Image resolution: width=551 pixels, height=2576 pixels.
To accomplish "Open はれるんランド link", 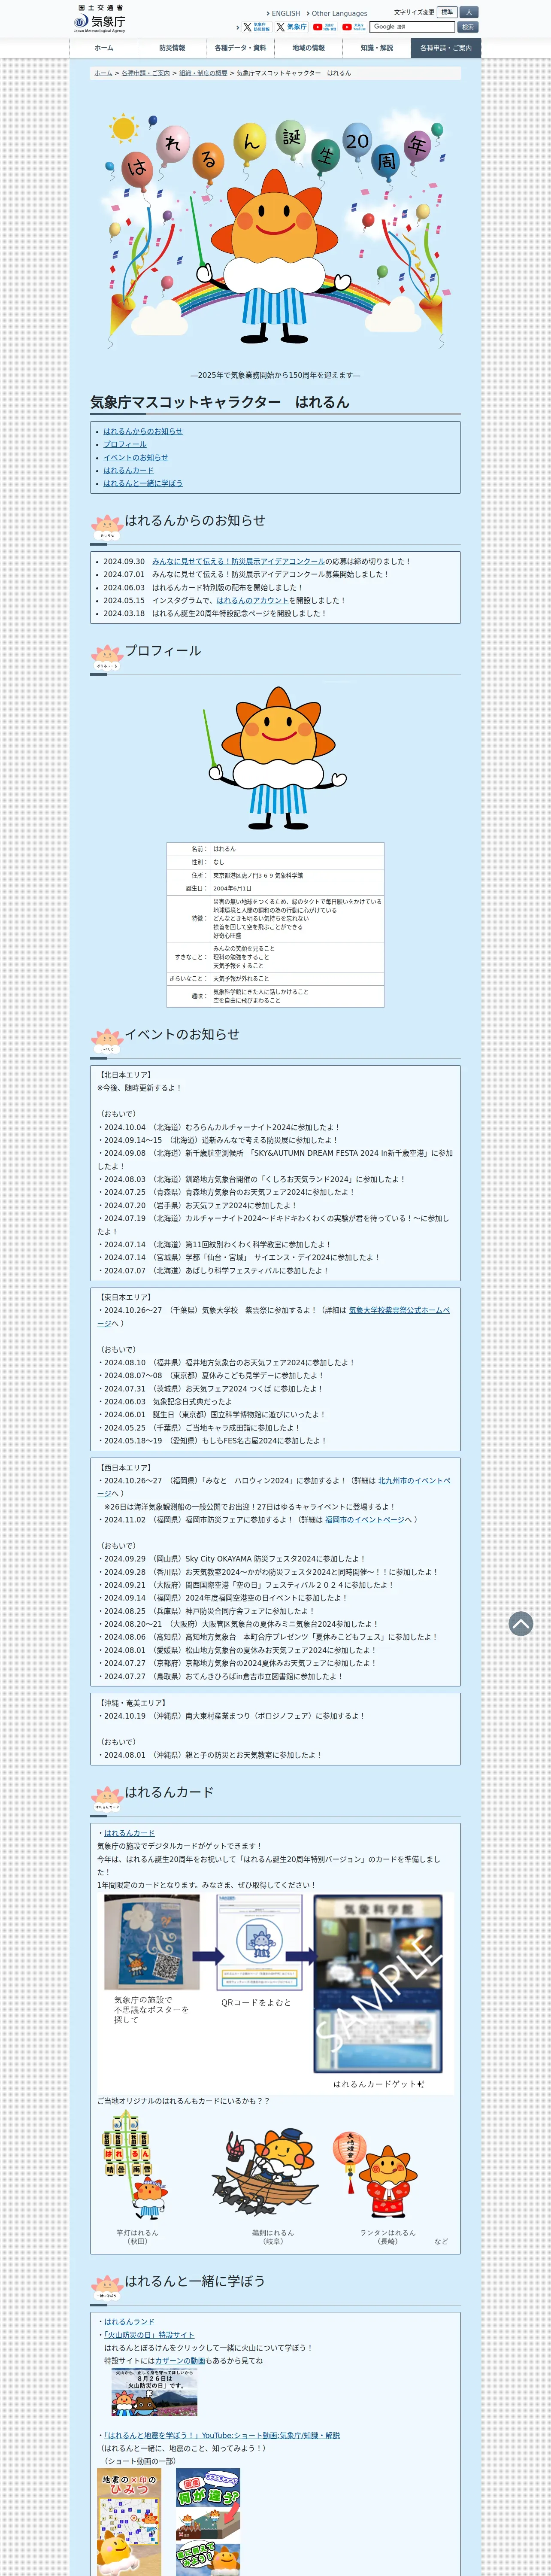I will point(129,2321).
